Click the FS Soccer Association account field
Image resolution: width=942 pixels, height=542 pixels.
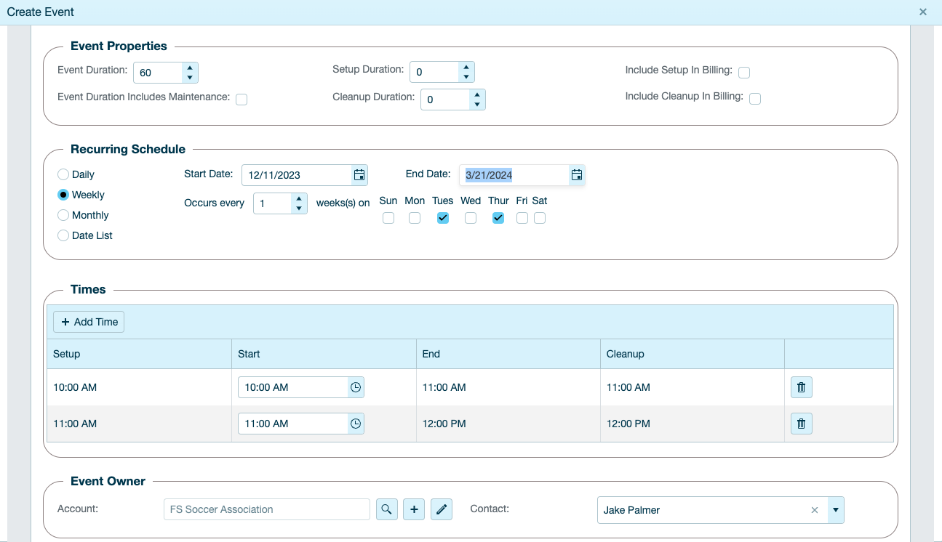266,510
